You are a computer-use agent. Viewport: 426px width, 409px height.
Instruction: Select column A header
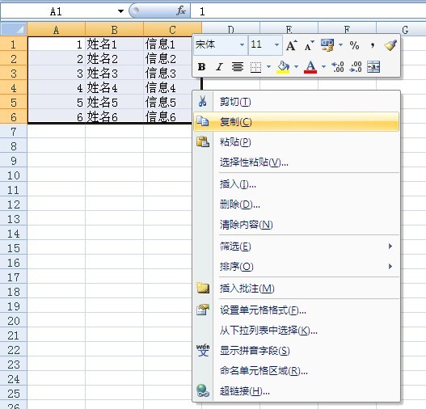(57, 29)
